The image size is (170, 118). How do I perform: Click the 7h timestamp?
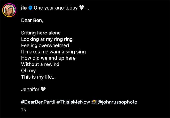pyautogui.click(x=24, y=110)
